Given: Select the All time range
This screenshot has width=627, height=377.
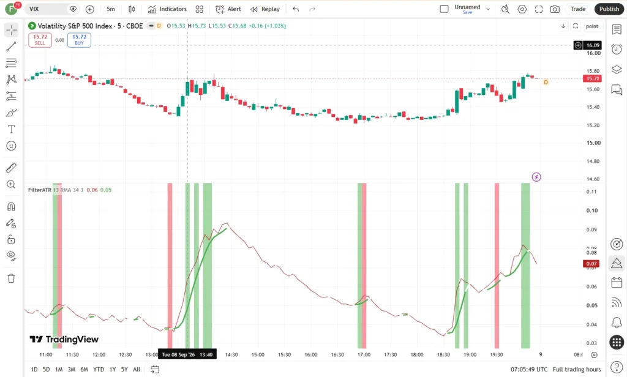Looking at the screenshot, I should 137,370.
